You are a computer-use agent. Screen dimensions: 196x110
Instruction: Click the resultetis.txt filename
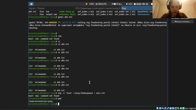tap(145, 12)
